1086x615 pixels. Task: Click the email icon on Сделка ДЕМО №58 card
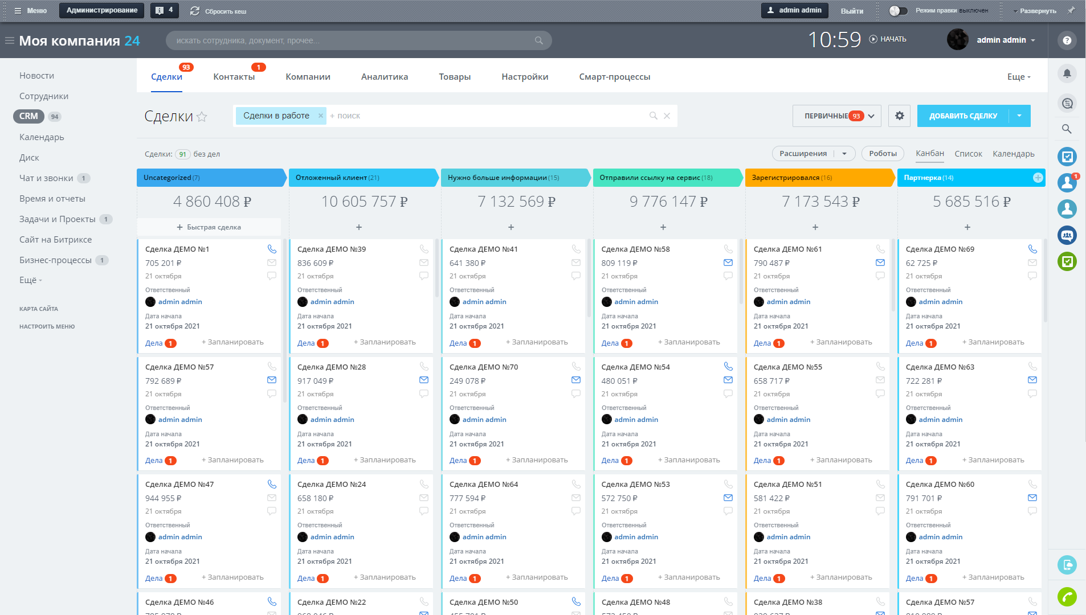coord(728,263)
